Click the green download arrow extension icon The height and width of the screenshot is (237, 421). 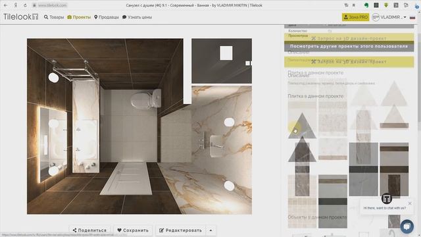point(386,5)
